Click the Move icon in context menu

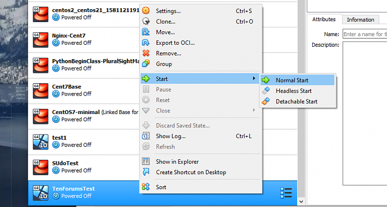146,32
